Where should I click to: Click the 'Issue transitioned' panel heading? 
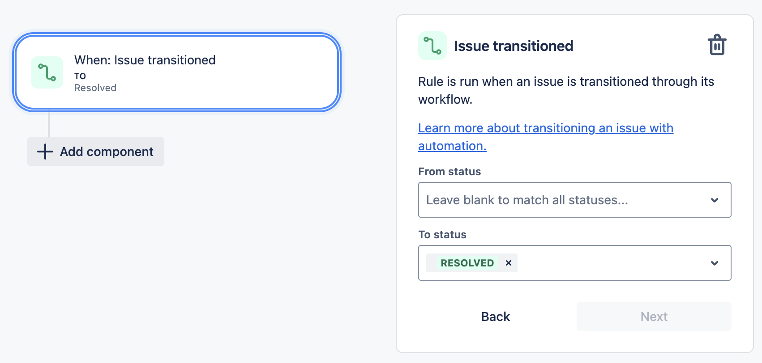coord(513,45)
